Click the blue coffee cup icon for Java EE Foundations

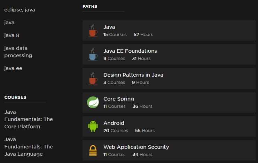tap(93, 54)
